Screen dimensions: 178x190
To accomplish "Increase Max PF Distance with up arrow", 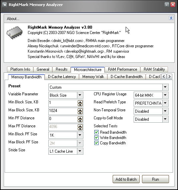I will [80, 126].
